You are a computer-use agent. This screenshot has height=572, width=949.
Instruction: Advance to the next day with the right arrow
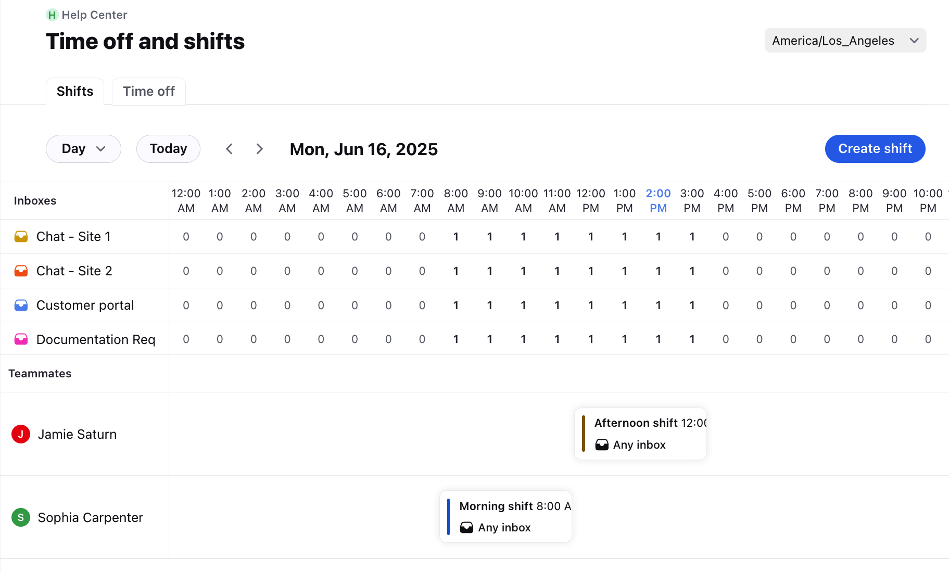[x=259, y=149]
